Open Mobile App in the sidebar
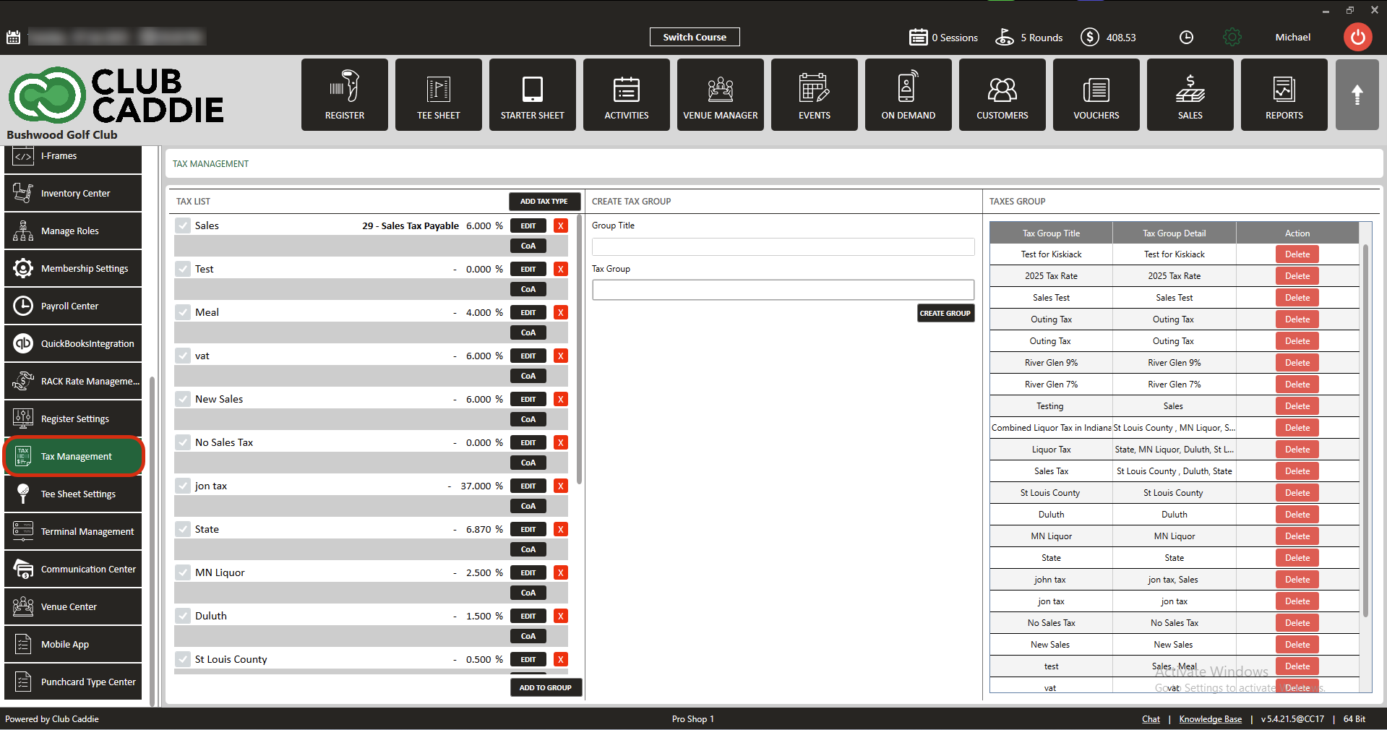This screenshot has height=730, width=1387. click(x=73, y=644)
